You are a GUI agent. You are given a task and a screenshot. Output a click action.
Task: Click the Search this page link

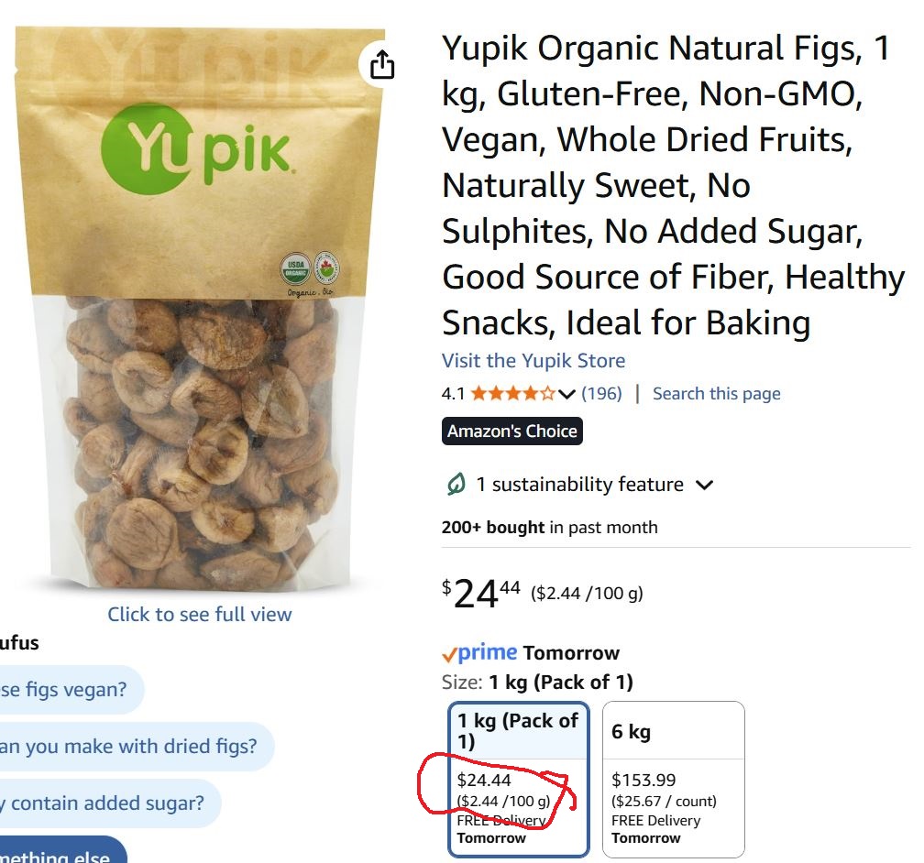717,394
